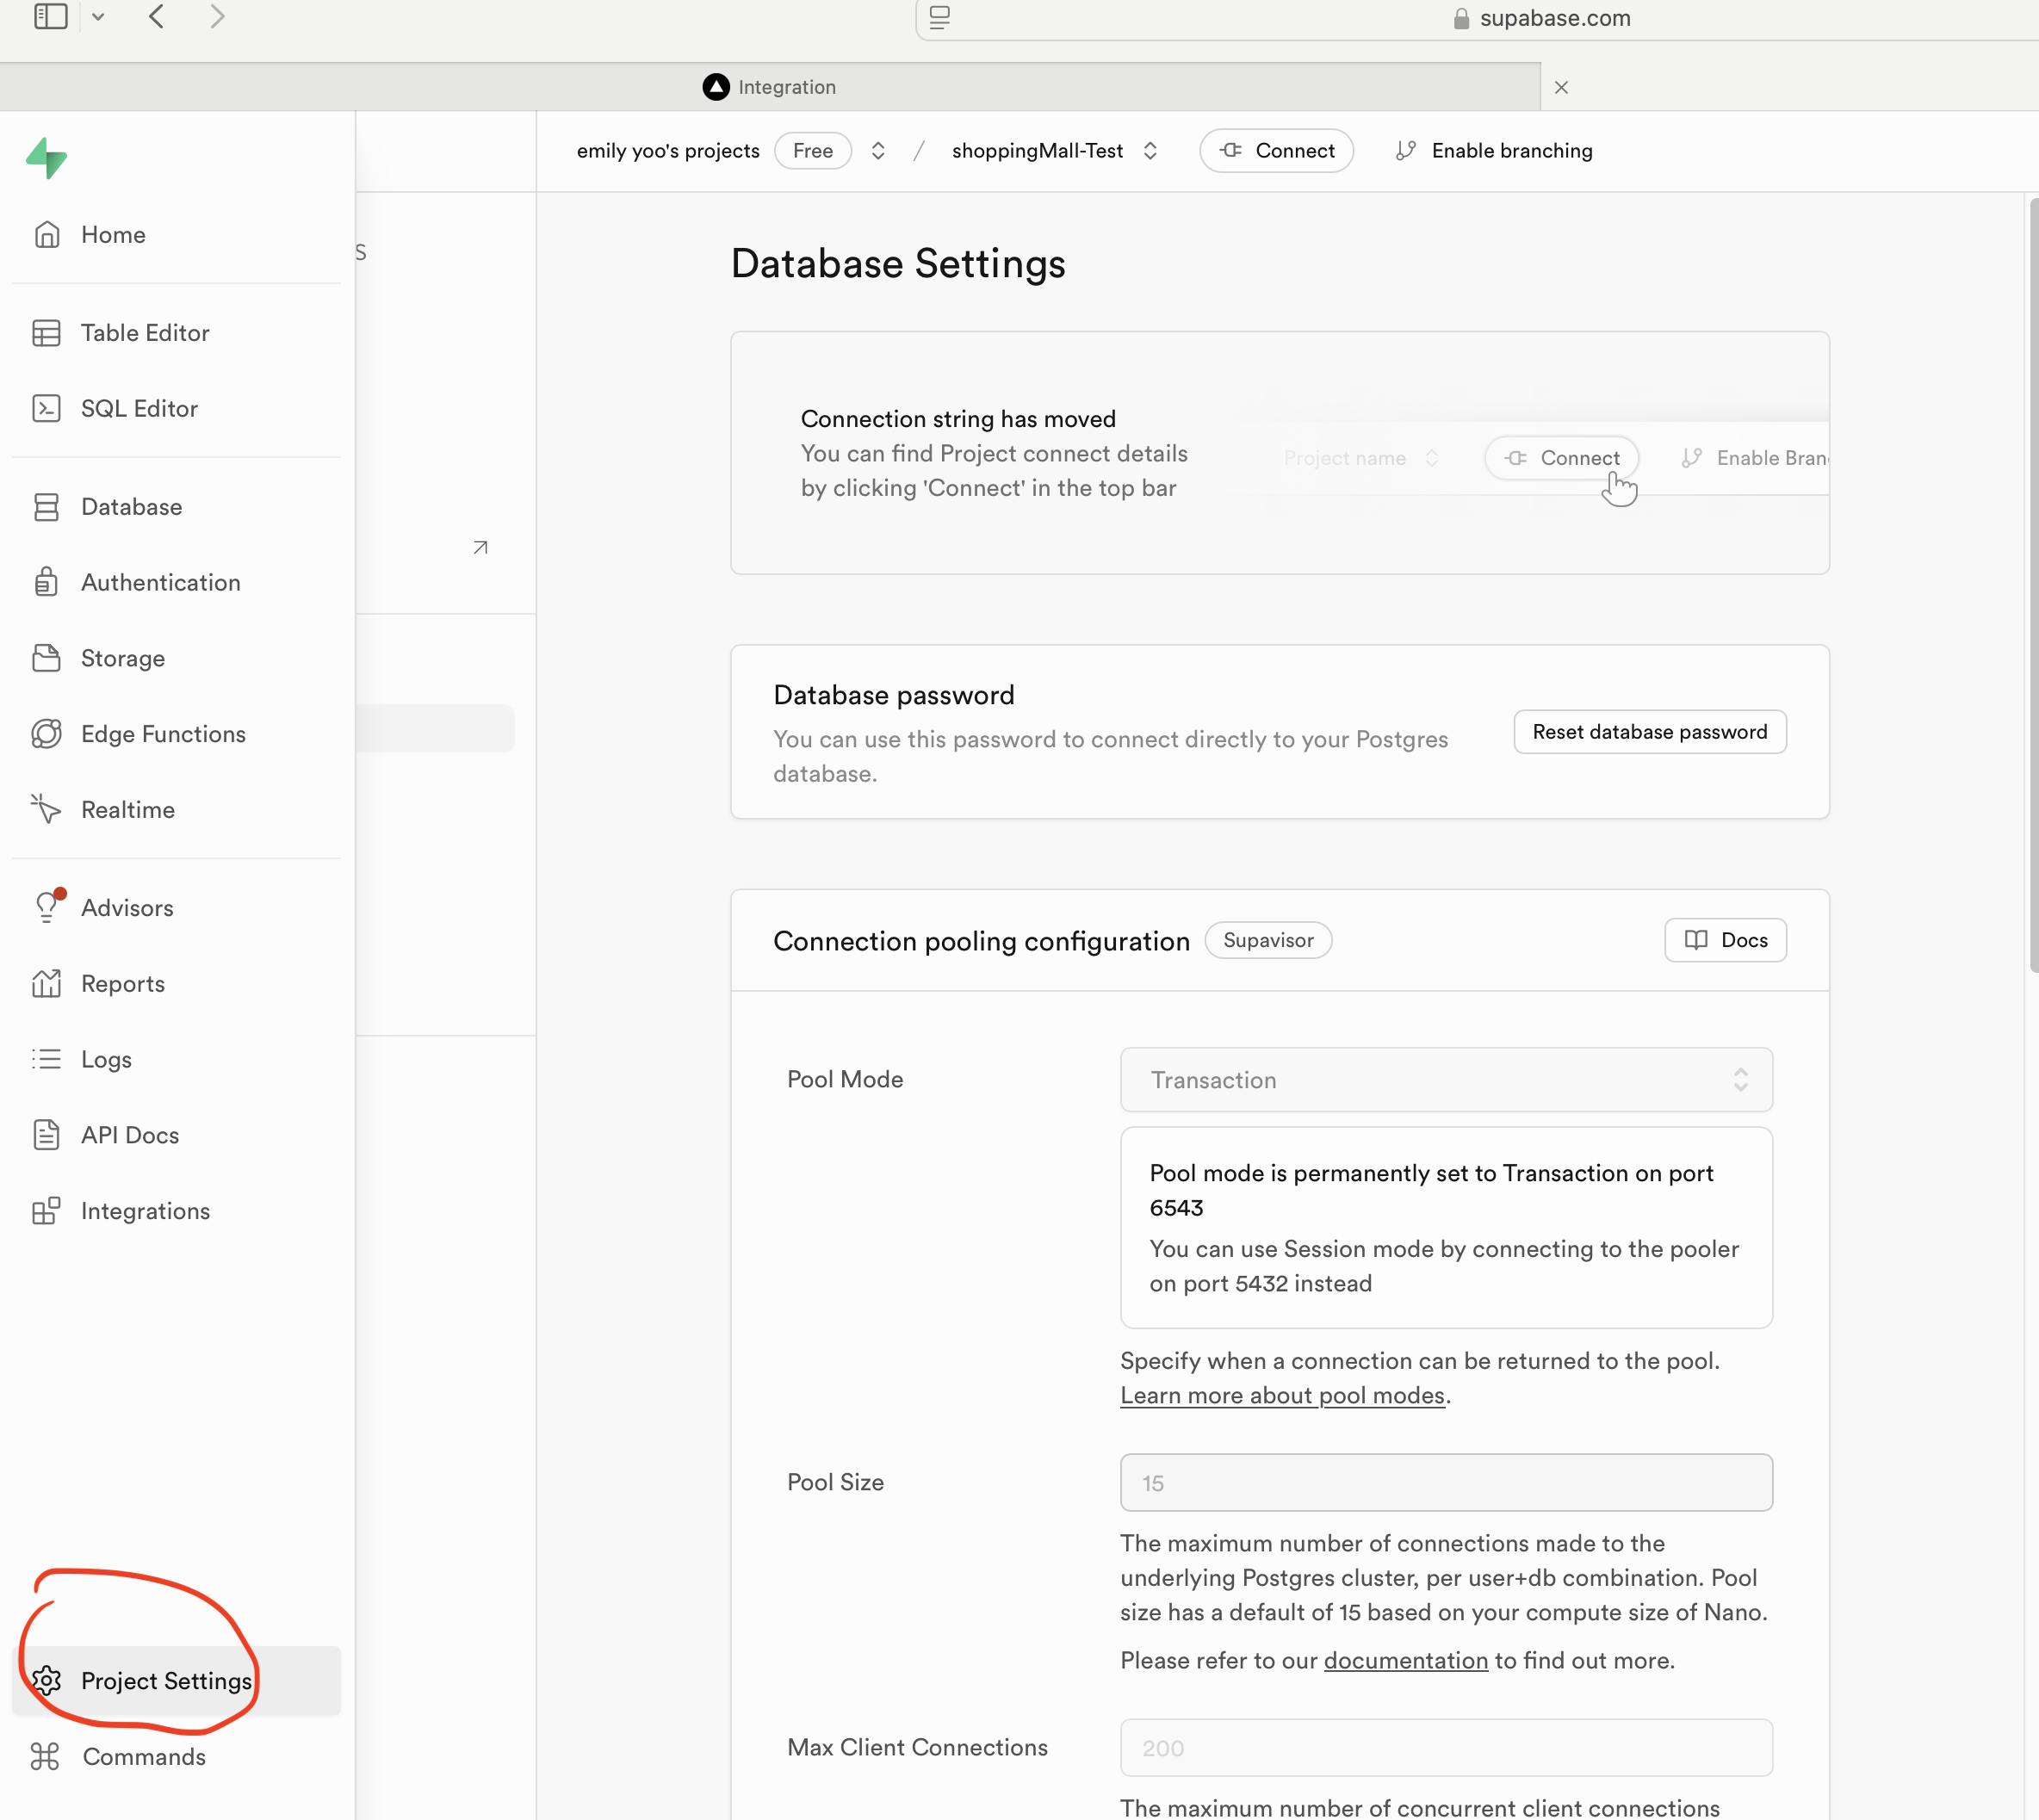Click Reset database password button
Viewport: 2039px width, 1820px height.
[x=1649, y=732]
